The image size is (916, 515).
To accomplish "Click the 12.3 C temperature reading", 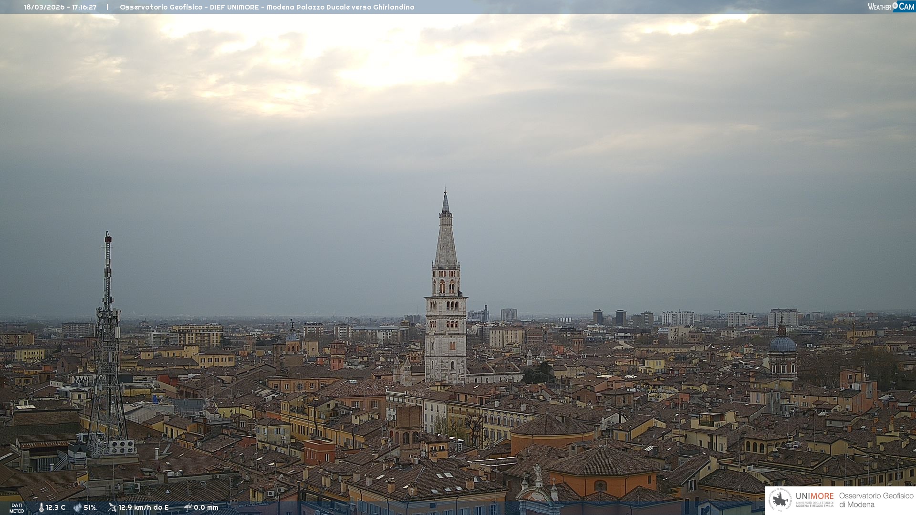I will tap(55, 507).
